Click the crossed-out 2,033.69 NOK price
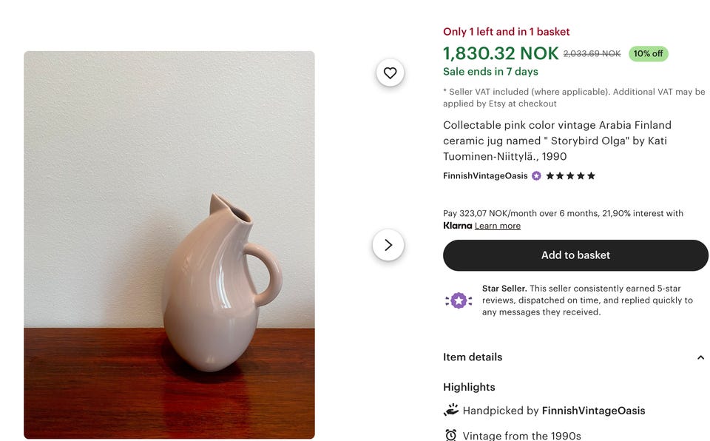Image resolution: width=710 pixels, height=441 pixels. pos(592,54)
